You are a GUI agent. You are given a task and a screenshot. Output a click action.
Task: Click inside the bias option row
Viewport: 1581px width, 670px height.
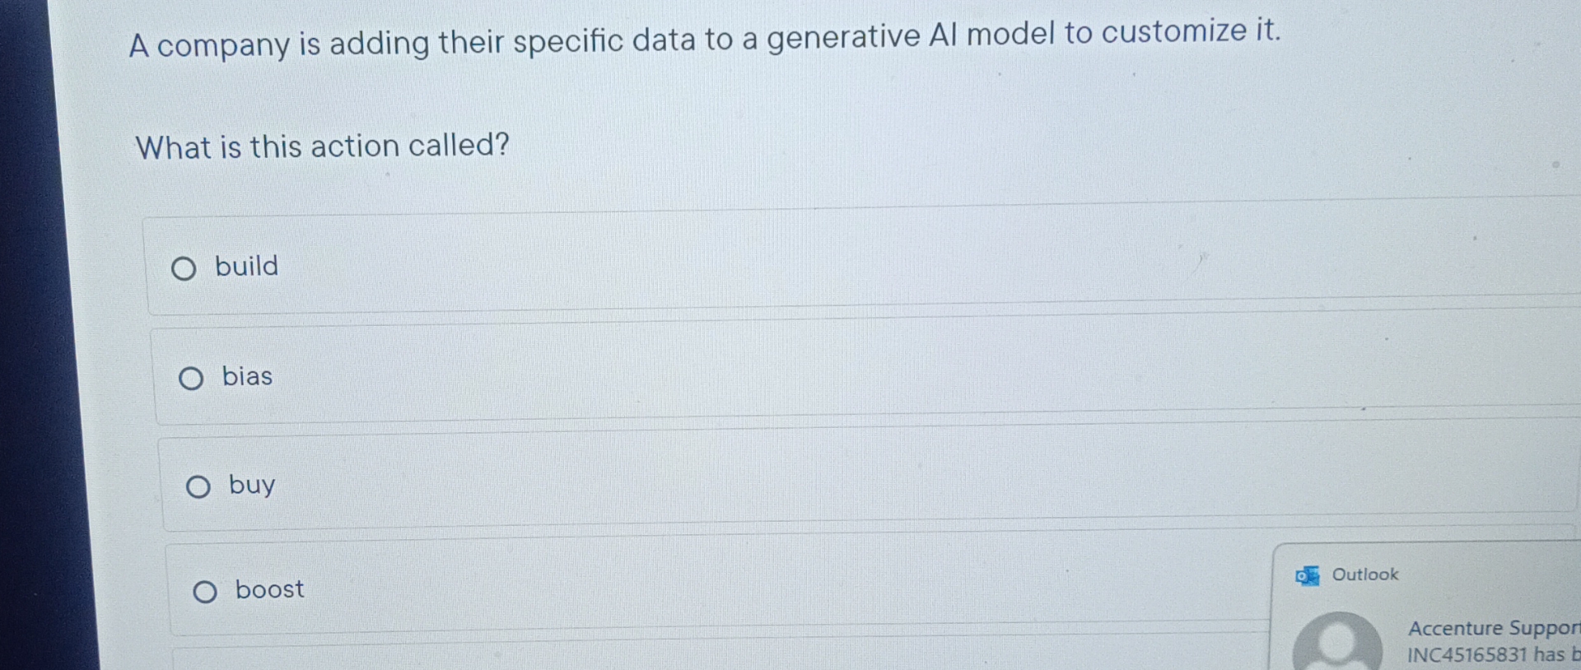click(x=576, y=377)
